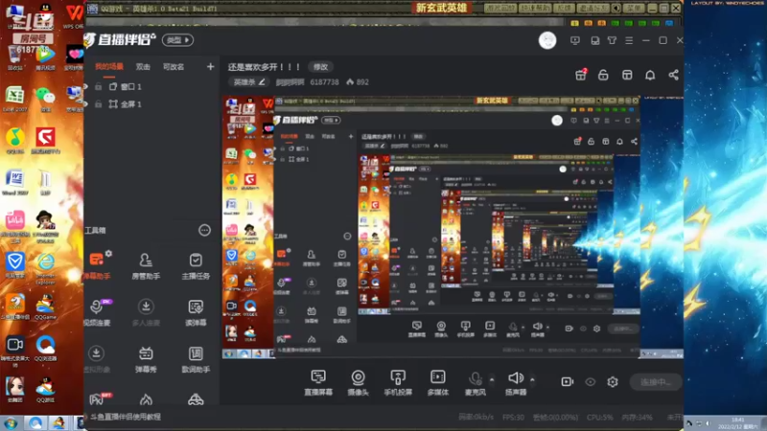
Task: Click the recording camera icon in the bottom bar
Action: tap(567, 381)
